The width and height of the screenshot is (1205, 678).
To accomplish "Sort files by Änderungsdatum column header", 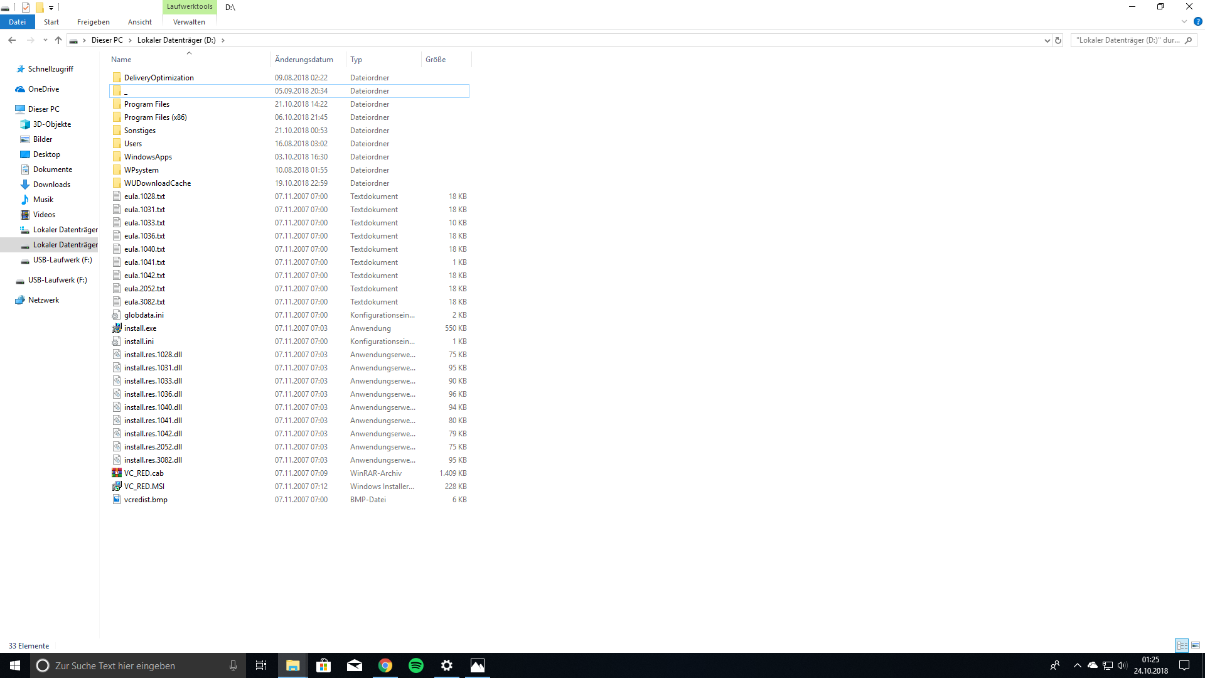I will click(x=304, y=60).
